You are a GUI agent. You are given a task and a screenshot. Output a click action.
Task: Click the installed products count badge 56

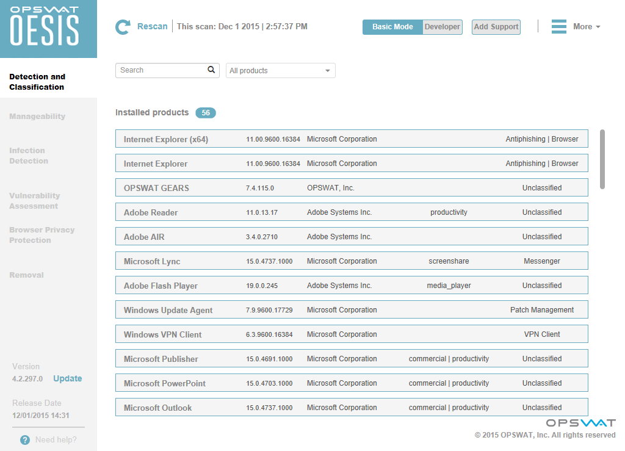point(205,113)
